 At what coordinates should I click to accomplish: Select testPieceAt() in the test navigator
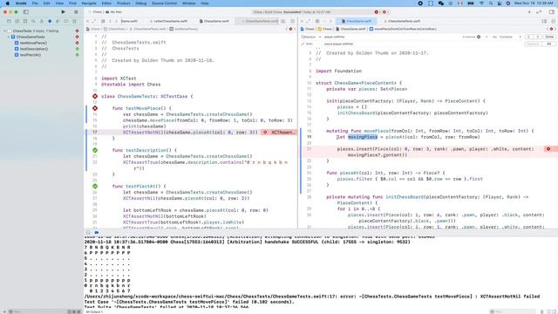(x=31, y=55)
